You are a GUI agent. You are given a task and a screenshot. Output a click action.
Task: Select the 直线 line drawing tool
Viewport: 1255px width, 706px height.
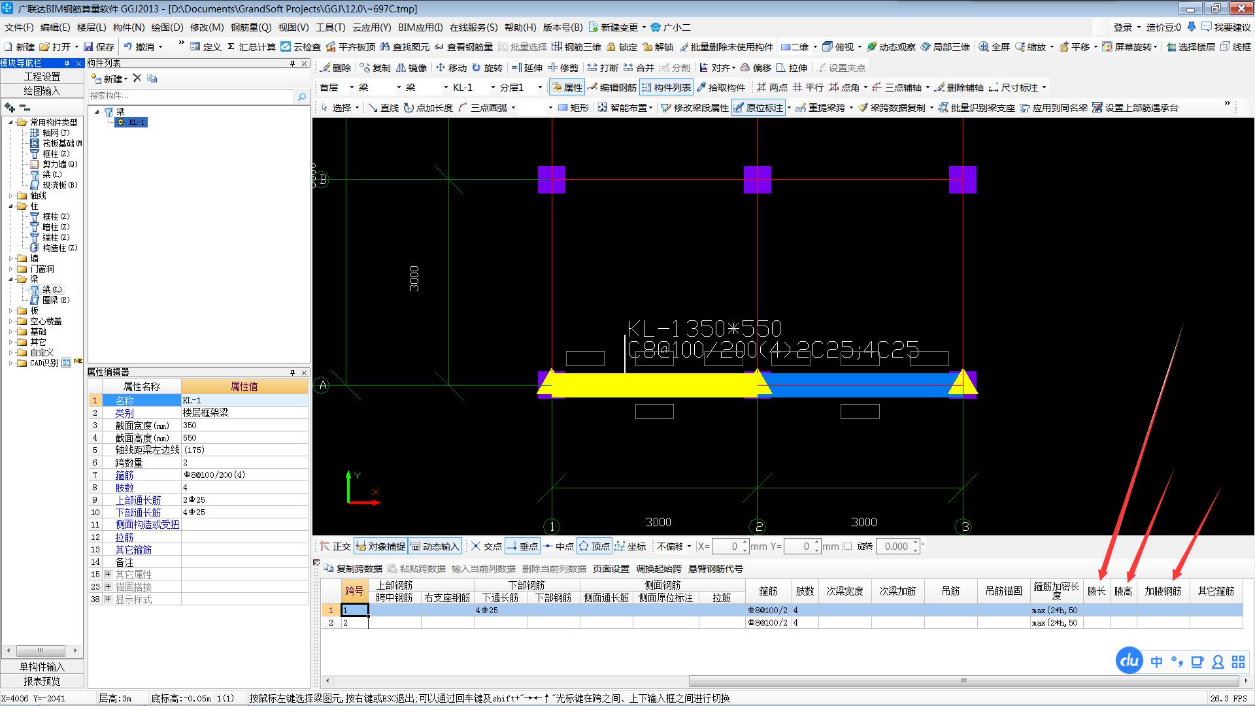click(x=383, y=107)
